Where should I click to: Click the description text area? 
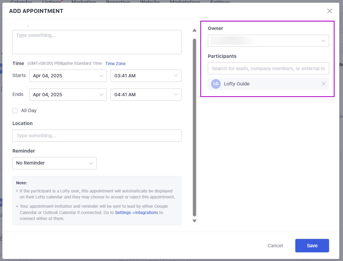[97, 42]
